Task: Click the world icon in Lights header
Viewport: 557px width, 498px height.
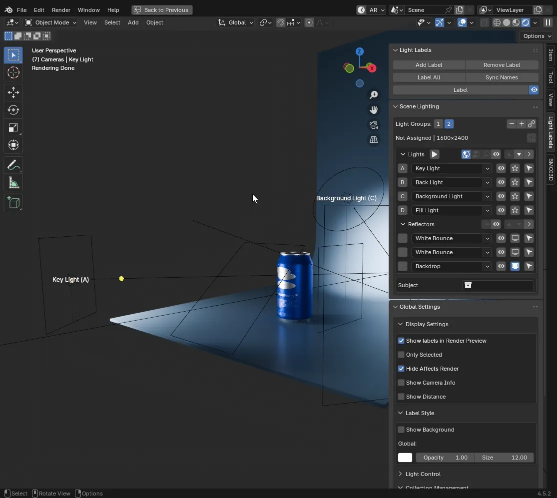Action: point(466,154)
